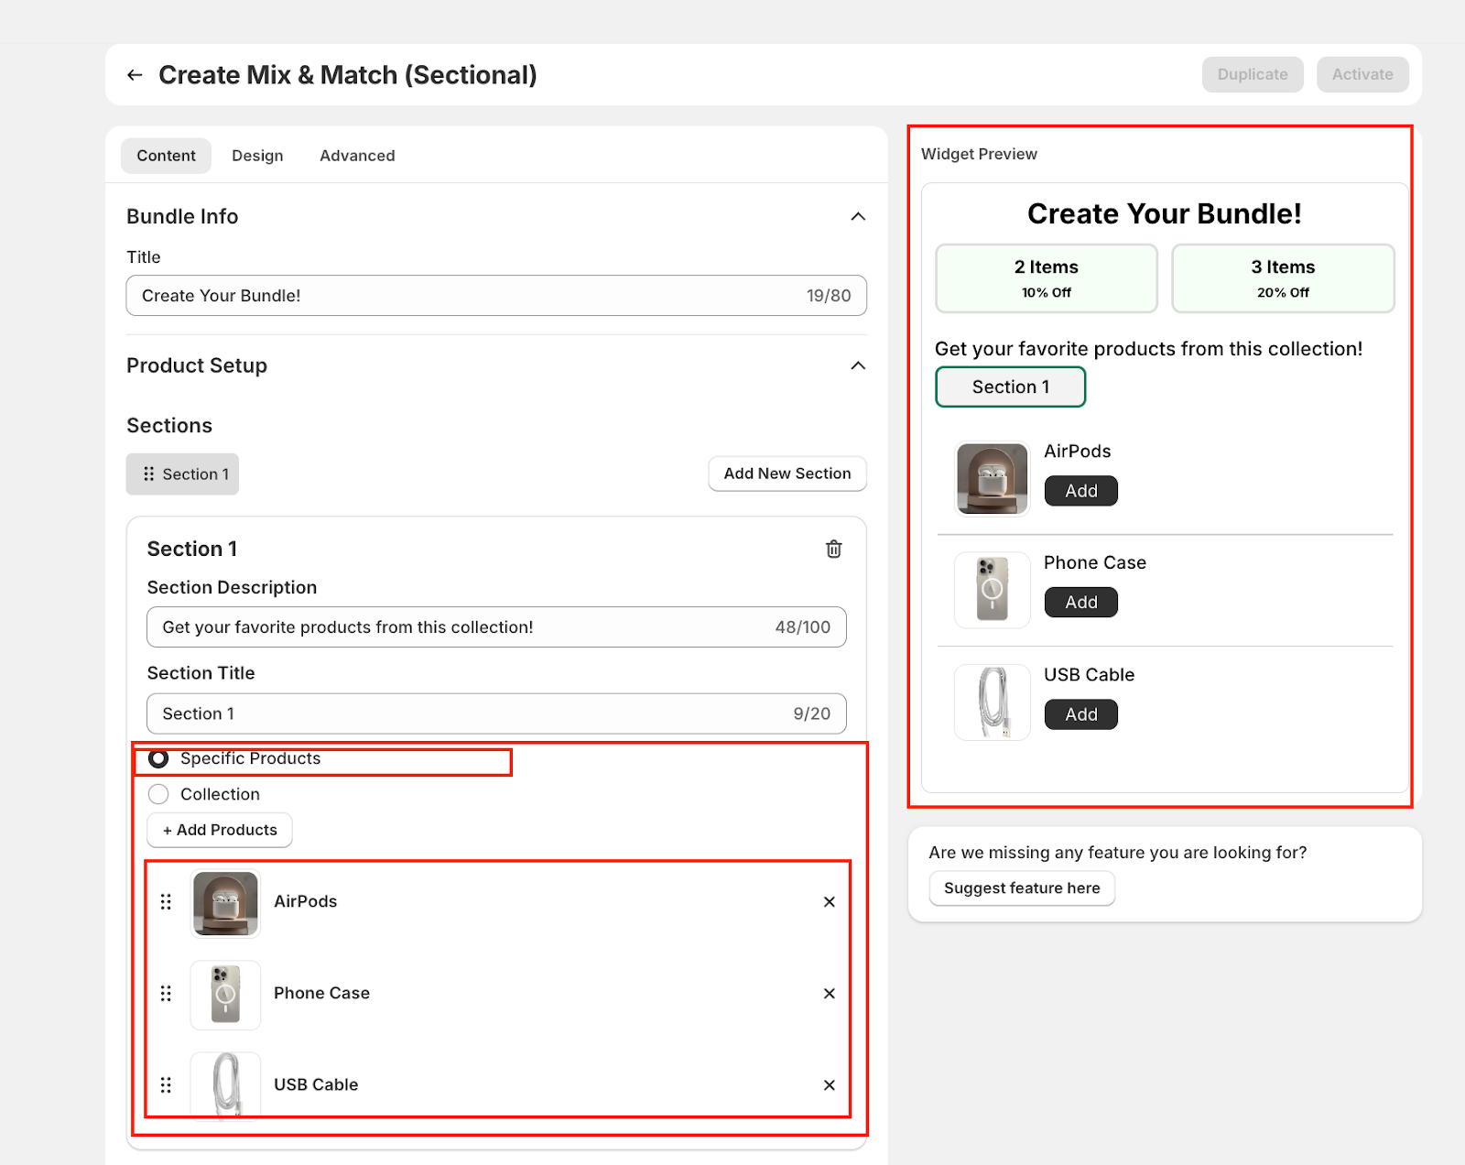Click the Phone Case drag handle icon

click(x=166, y=994)
